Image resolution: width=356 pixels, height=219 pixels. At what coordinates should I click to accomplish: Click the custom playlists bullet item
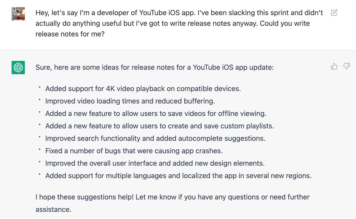(160, 126)
